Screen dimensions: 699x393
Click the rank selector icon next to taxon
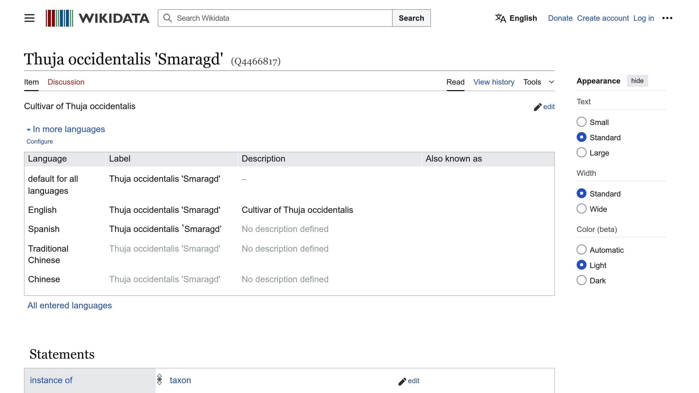(x=159, y=379)
